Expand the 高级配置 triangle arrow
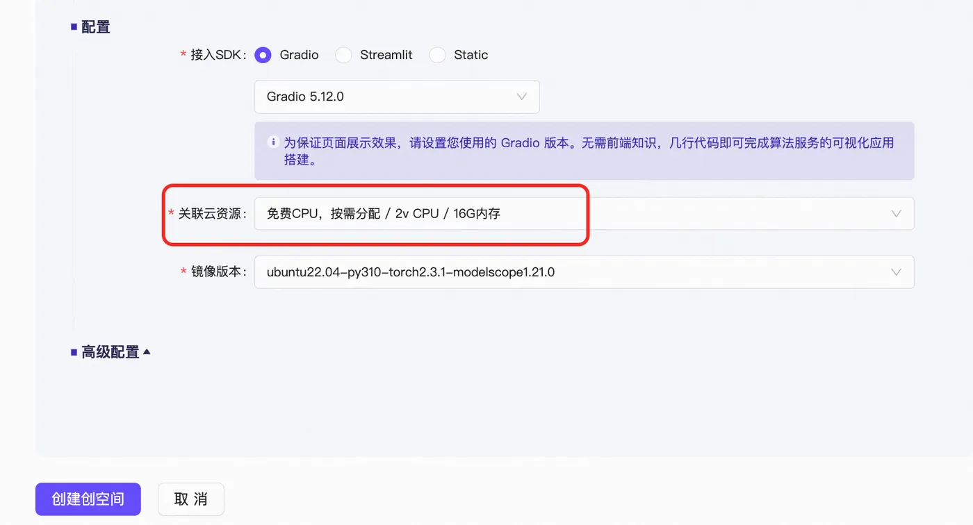Viewport: 973px width, 525px height. 147,352
